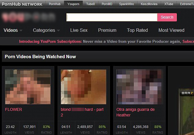Open the Premium menu item
The height and width of the screenshot is (135, 194).
[107, 30]
